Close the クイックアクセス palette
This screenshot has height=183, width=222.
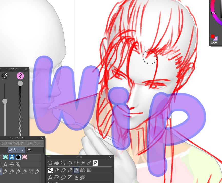coord(42,138)
